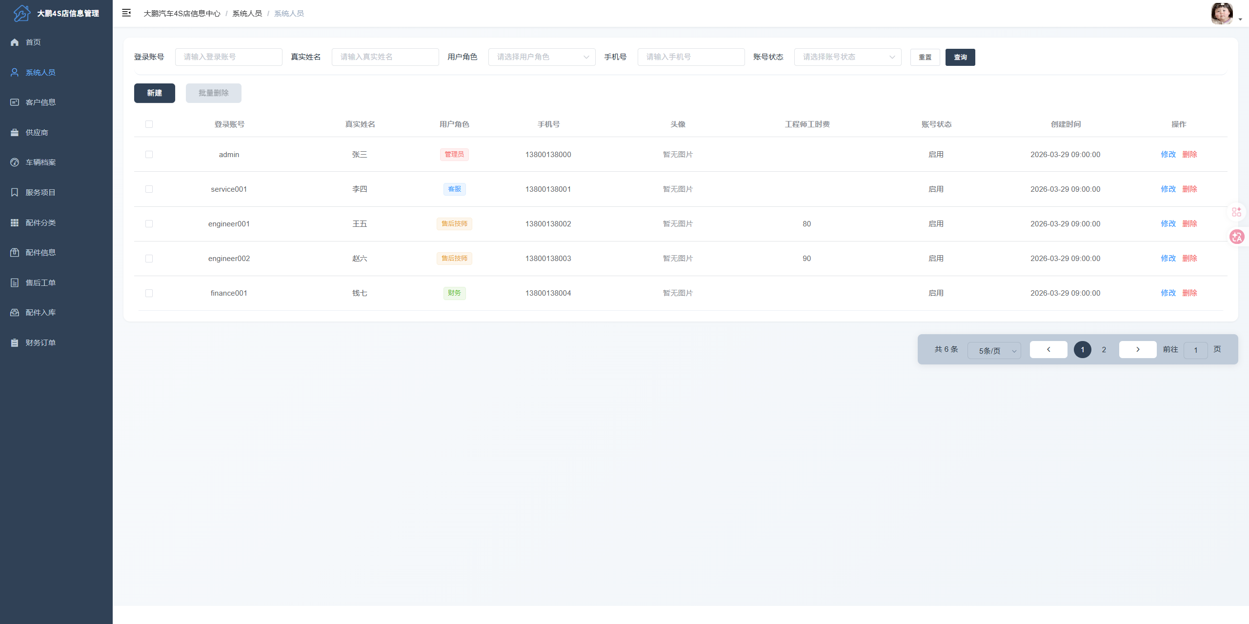The width and height of the screenshot is (1249, 624).
Task: Toggle the select-all header checkbox
Action: [x=149, y=124]
